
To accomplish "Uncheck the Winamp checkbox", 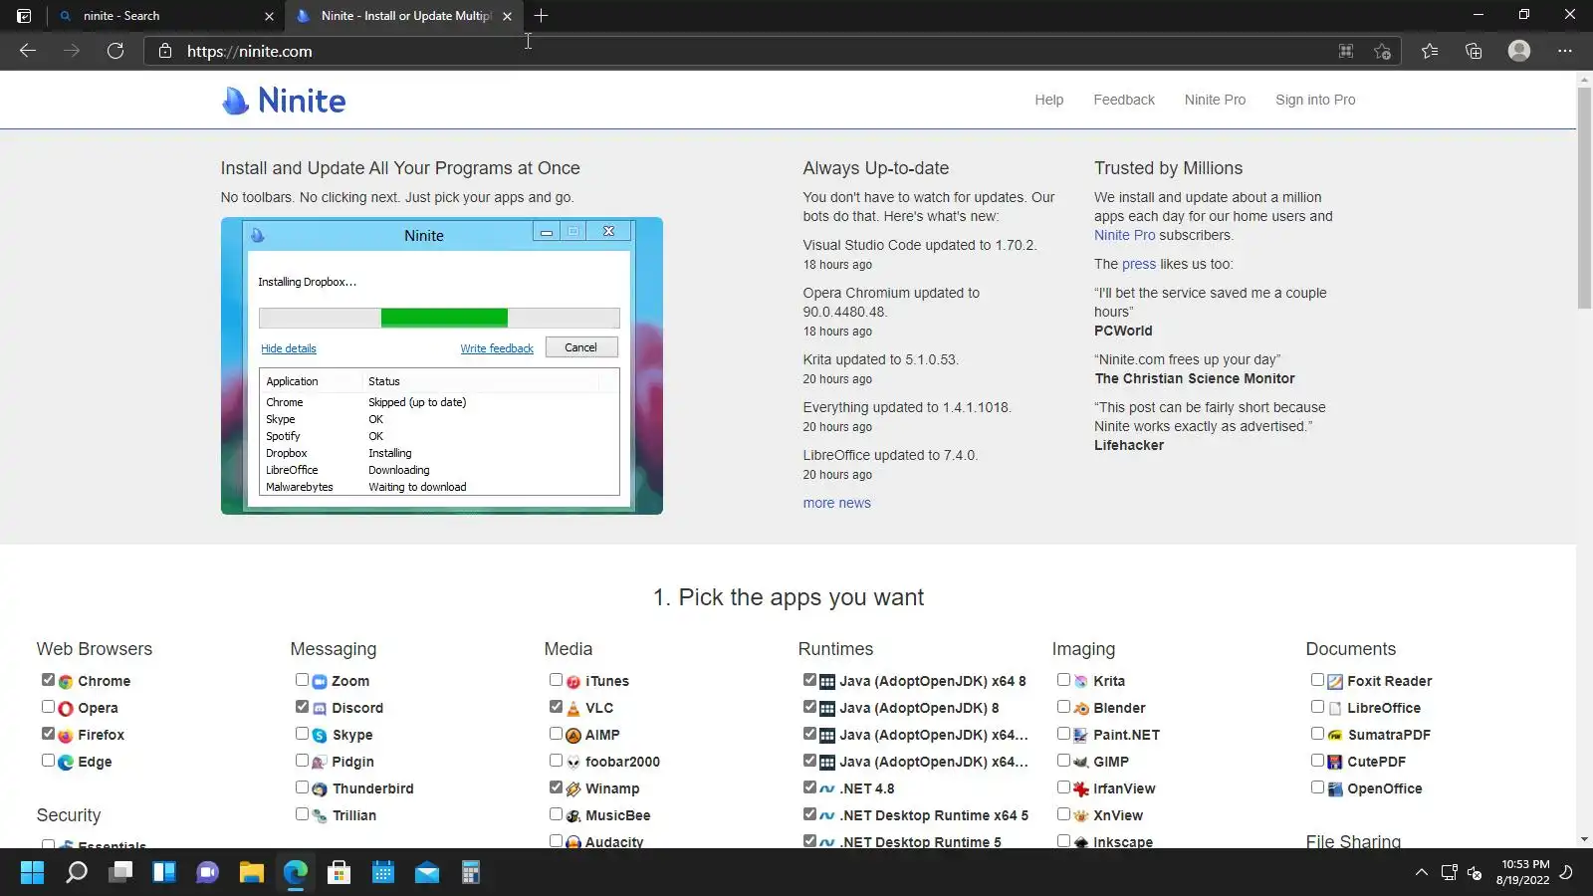I will tap(556, 787).
